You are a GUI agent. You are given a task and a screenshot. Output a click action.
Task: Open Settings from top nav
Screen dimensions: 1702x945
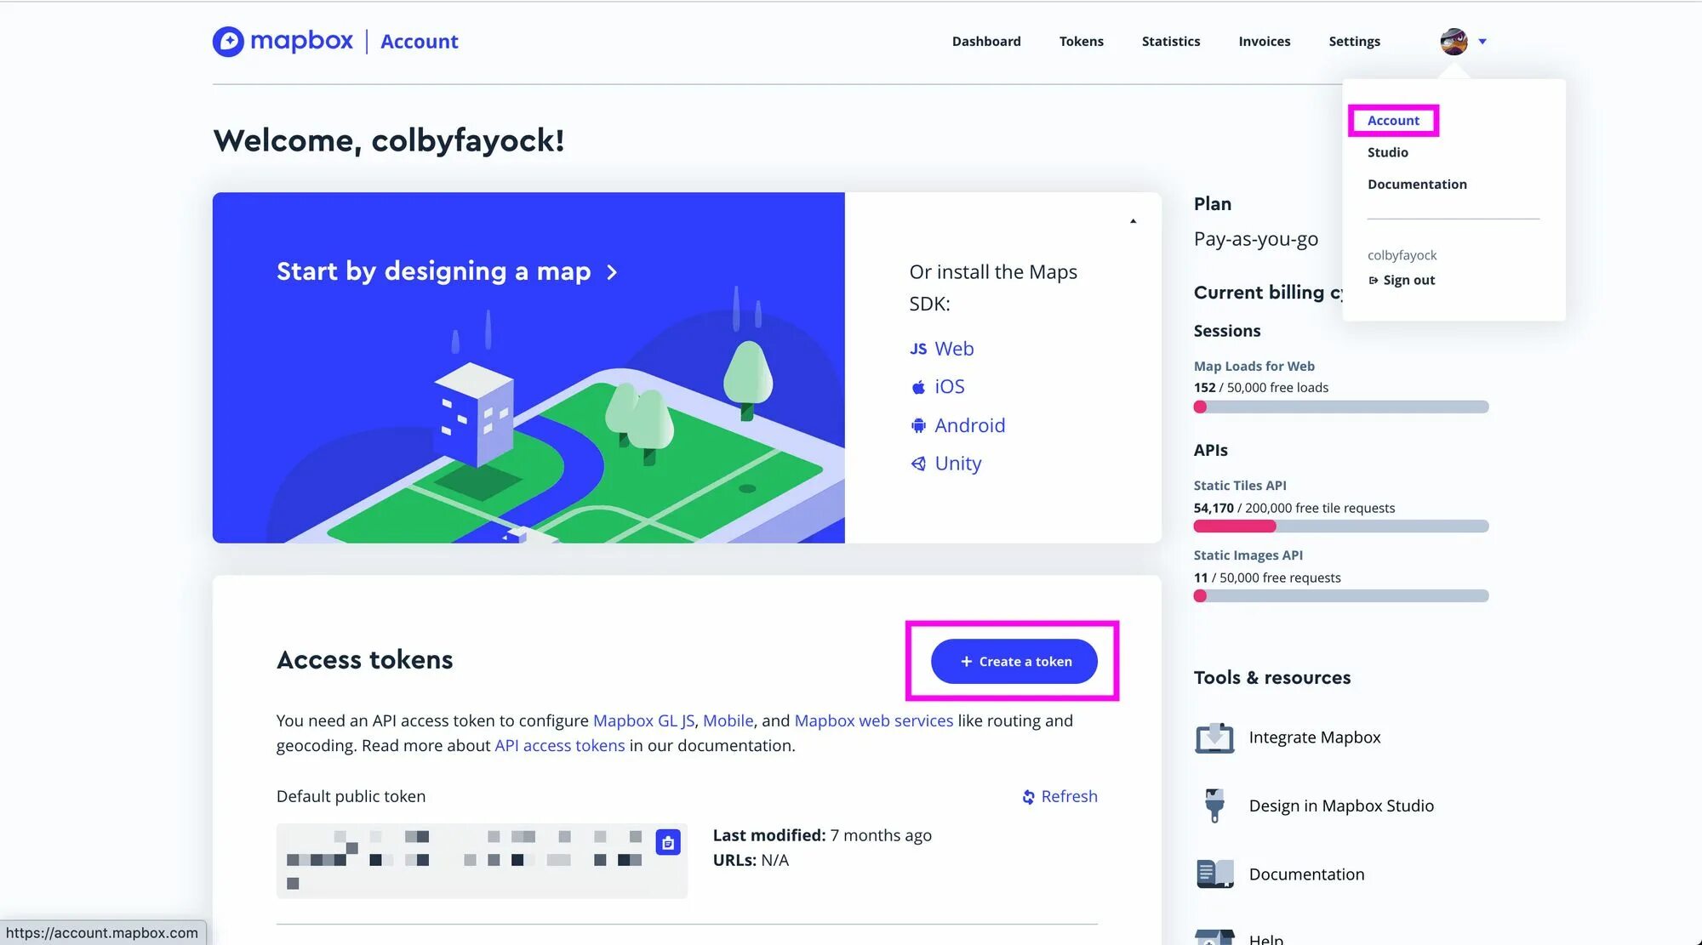click(x=1354, y=41)
